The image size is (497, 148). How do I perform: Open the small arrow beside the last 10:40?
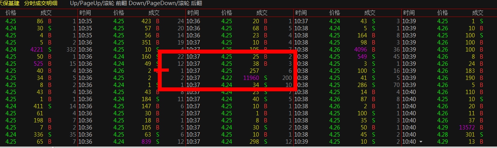(x=421, y=141)
